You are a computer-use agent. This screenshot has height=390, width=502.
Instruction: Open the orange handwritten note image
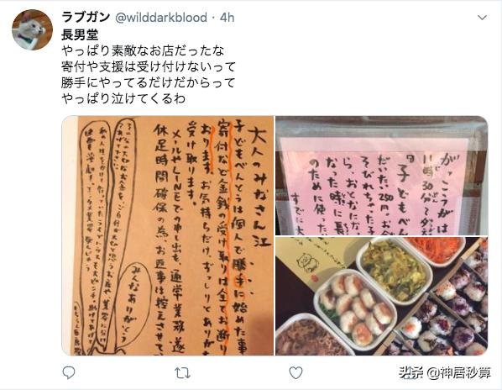[168, 235]
